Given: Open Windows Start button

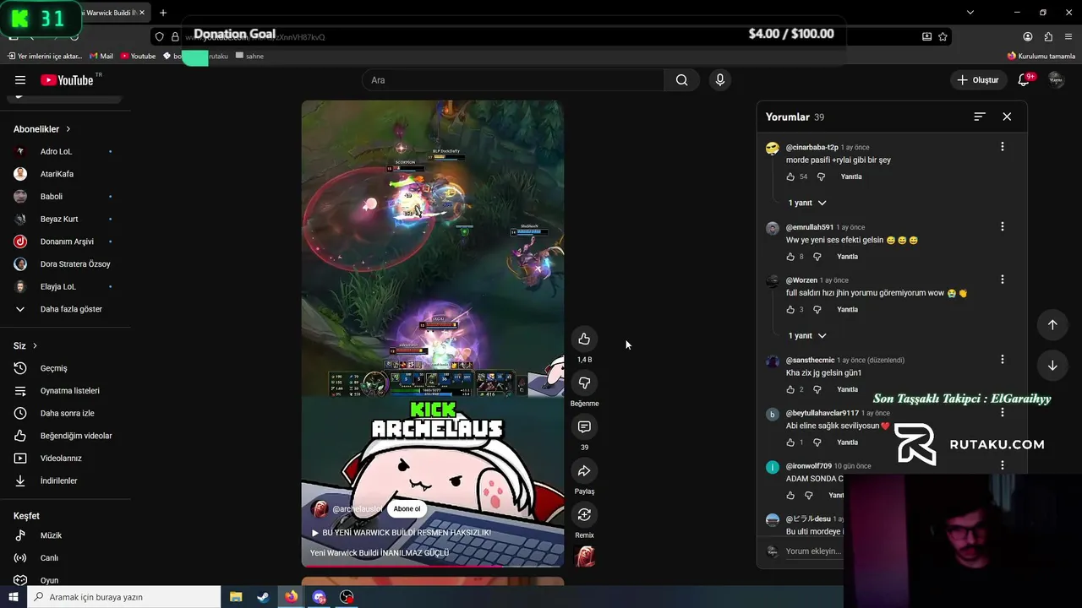Looking at the screenshot, I should pos(14,597).
